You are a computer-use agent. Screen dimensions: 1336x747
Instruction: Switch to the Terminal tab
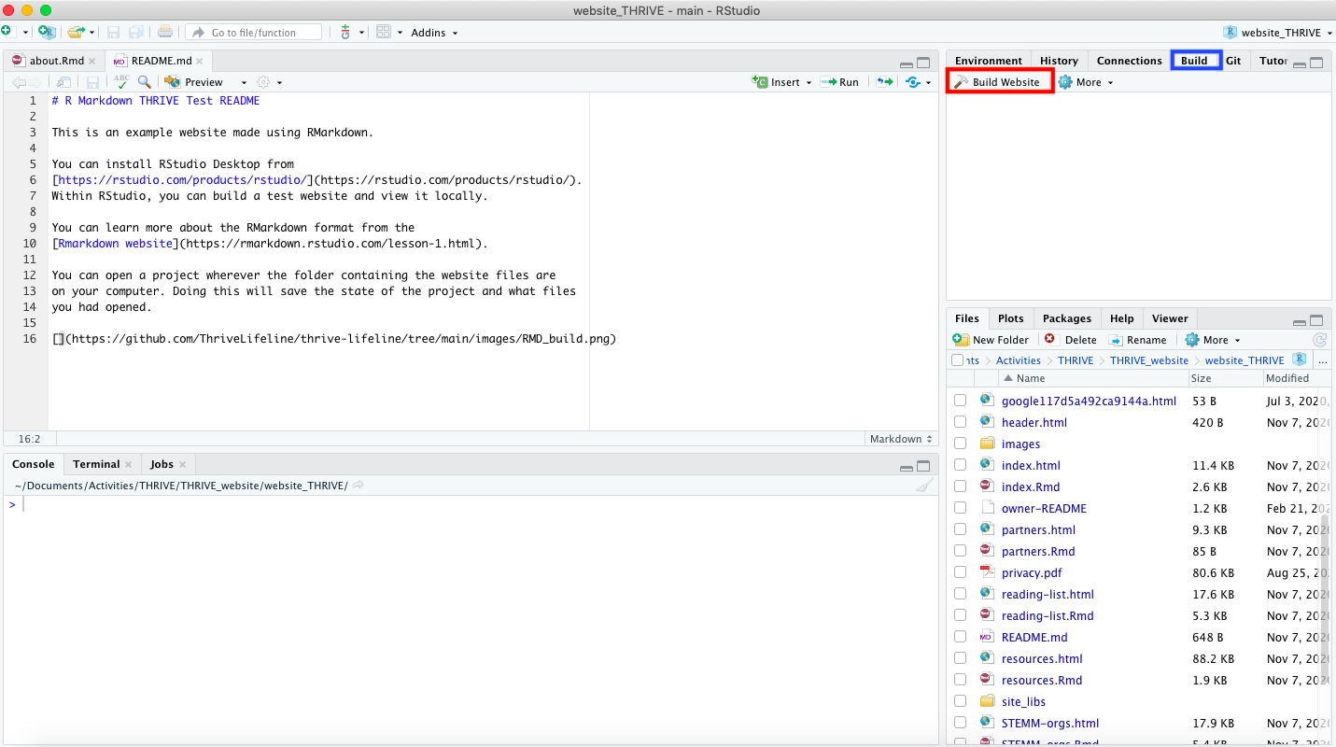[96, 464]
